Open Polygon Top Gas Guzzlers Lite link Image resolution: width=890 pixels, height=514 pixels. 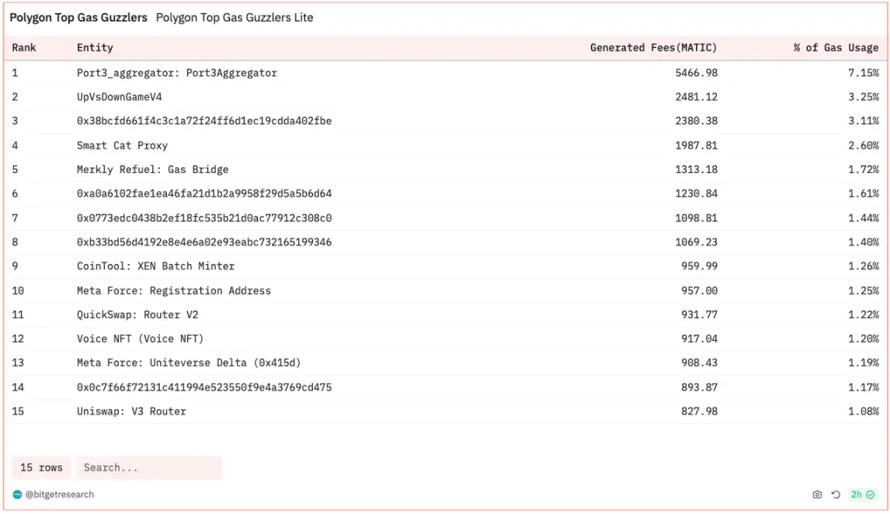click(234, 18)
